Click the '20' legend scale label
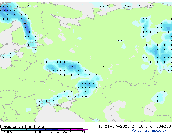Screen dimensions: 172x133 [x=46, y=132]
